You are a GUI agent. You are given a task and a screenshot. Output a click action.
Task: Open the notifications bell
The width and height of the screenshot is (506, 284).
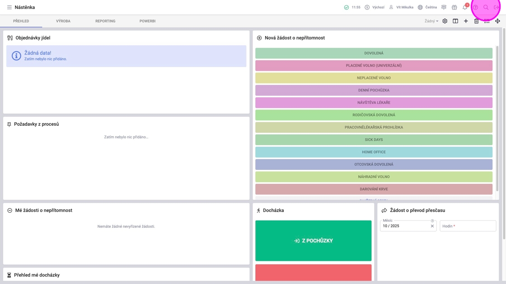coord(465,7)
